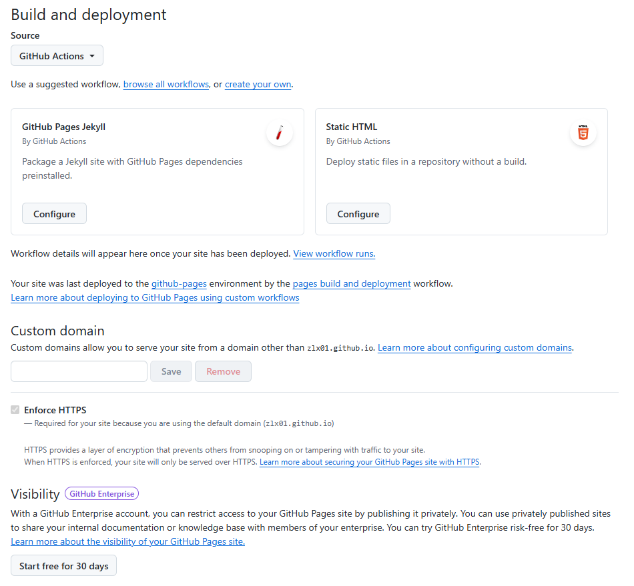Toggle the Enforce HTTPS checkbox
The height and width of the screenshot is (586, 634).
(15, 410)
